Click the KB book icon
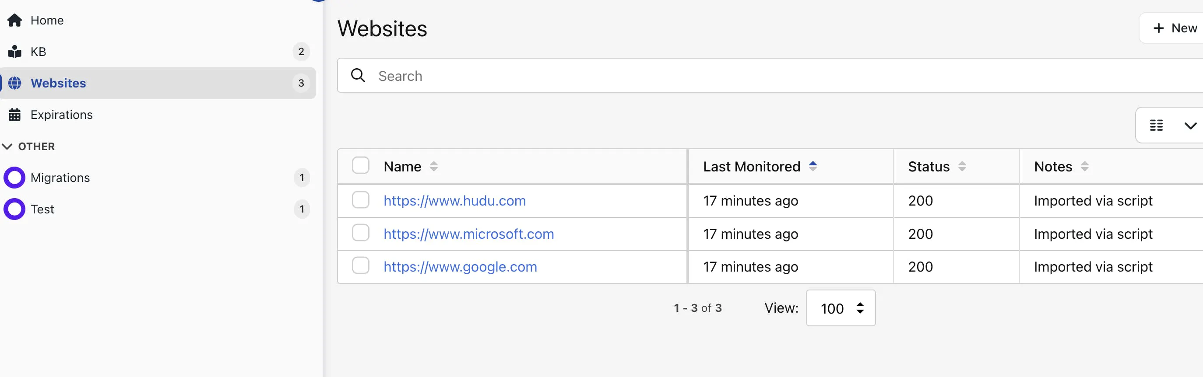 point(14,51)
